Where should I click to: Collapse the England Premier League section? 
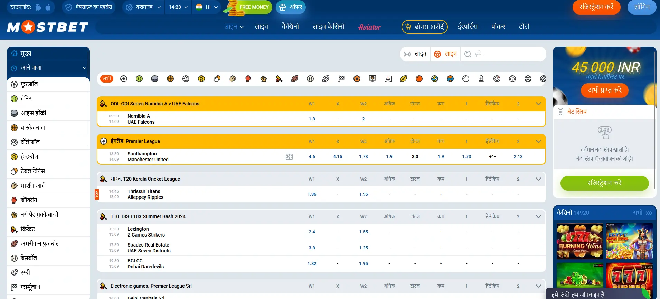click(538, 141)
